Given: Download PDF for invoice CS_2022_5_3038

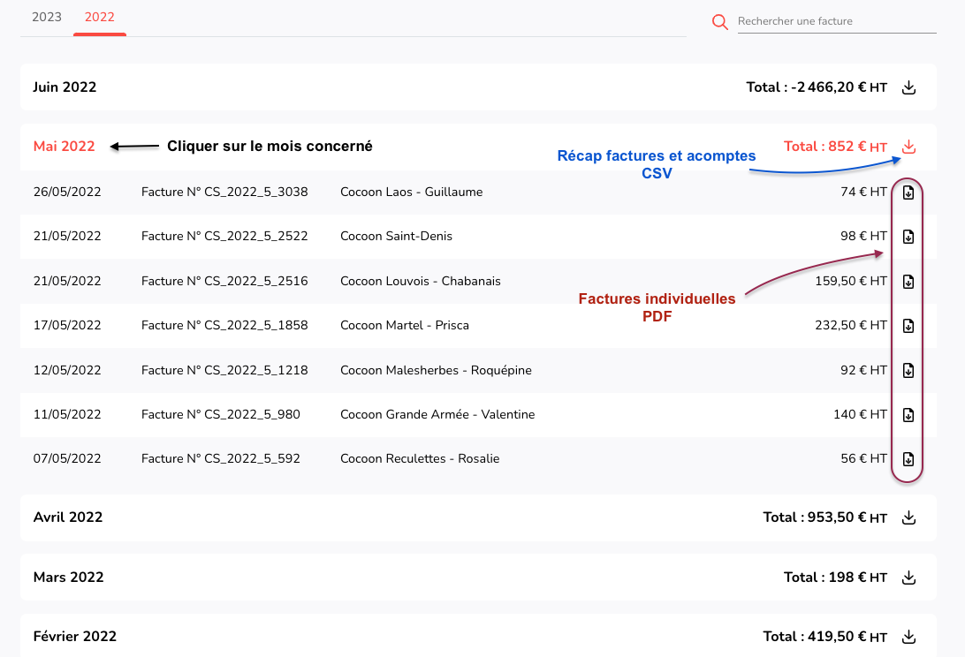Looking at the screenshot, I should pos(908,193).
